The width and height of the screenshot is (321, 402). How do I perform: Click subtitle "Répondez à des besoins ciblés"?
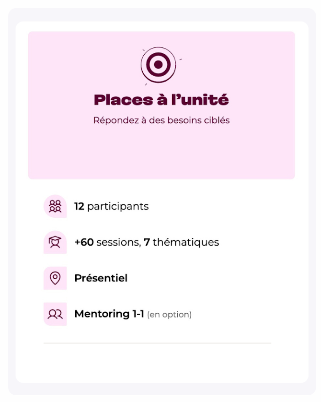tap(161, 120)
